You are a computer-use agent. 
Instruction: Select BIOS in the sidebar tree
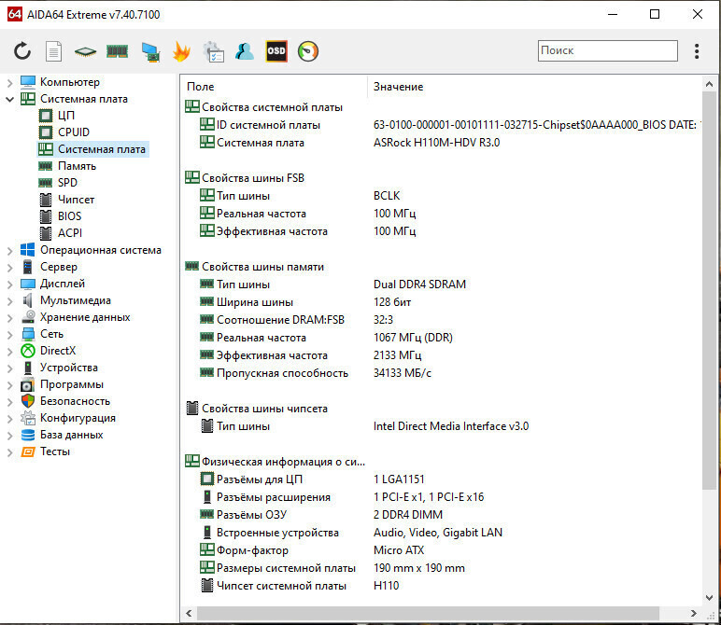pos(69,216)
